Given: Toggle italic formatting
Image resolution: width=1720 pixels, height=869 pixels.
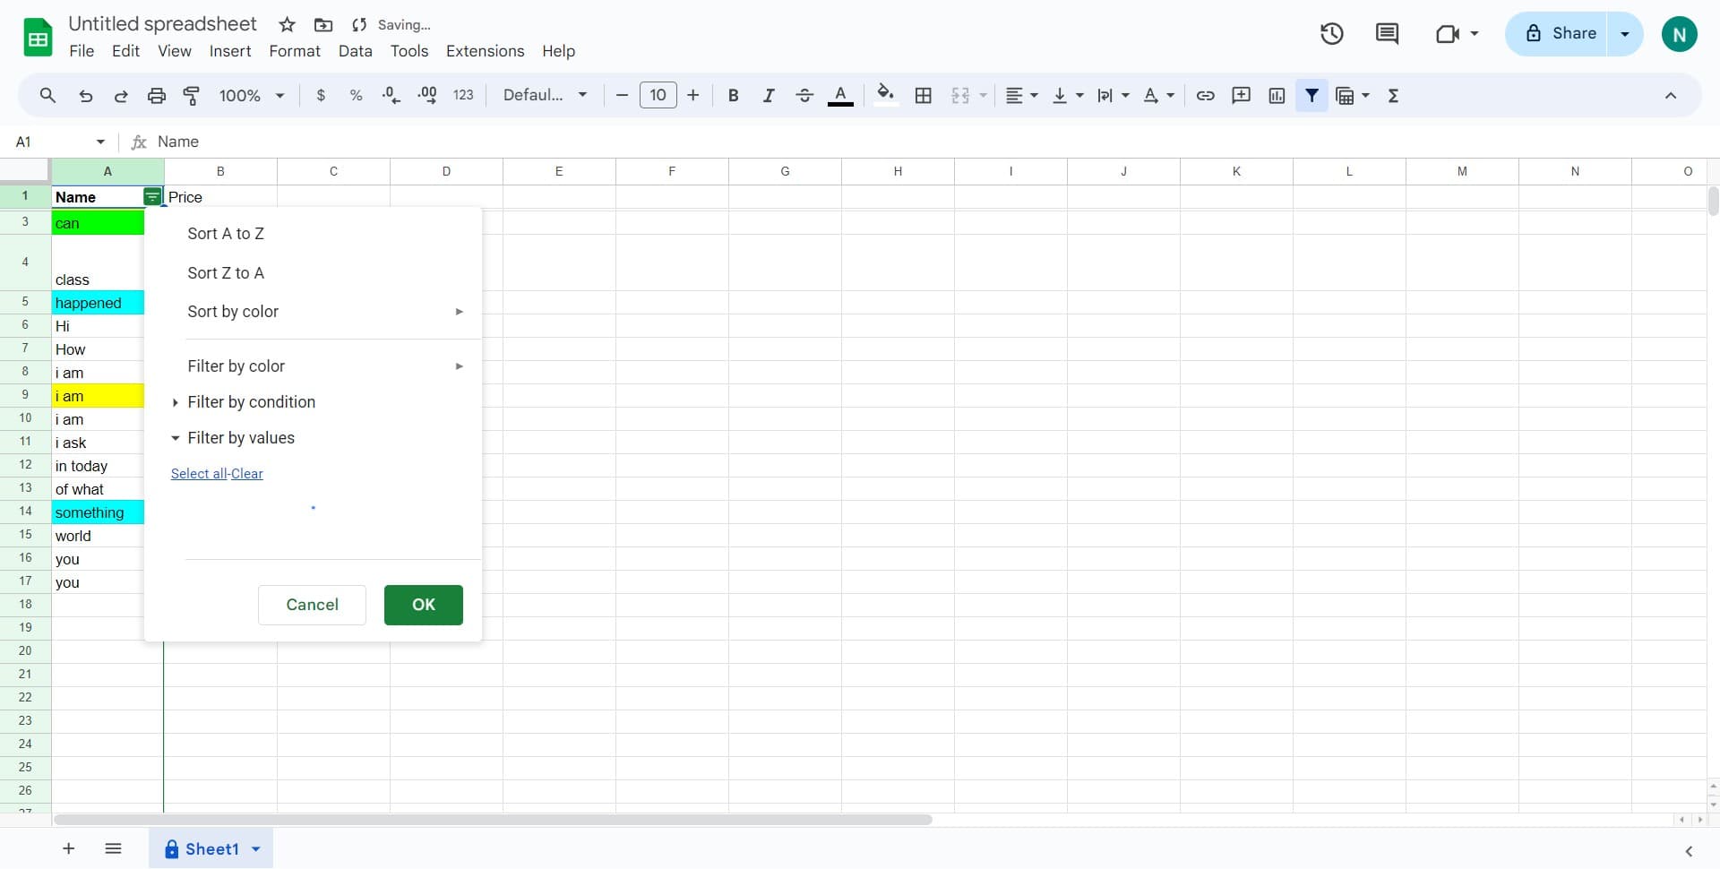Looking at the screenshot, I should click(769, 95).
